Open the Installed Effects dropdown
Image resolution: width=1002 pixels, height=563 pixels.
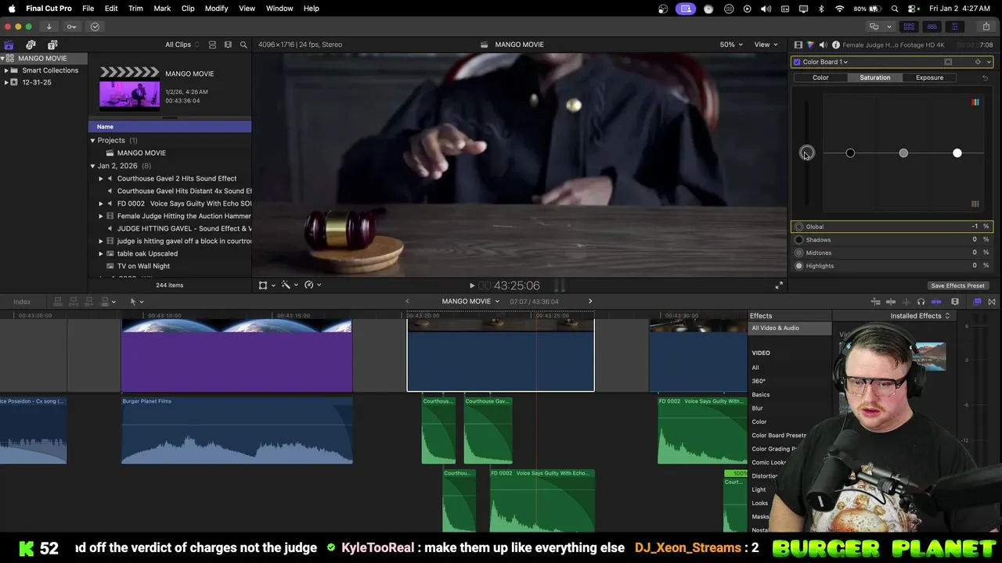click(920, 316)
